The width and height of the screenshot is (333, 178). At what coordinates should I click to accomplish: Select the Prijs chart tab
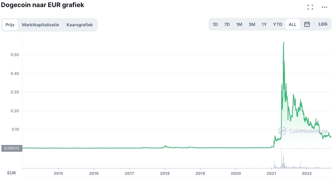pyautogui.click(x=10, y=25)
